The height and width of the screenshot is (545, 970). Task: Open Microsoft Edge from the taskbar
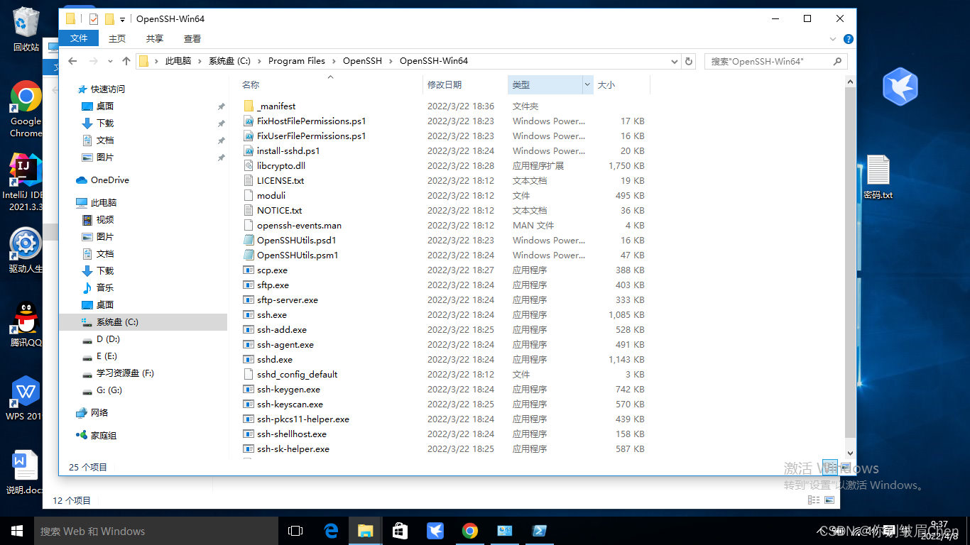pyautogui.click(x=331, y=531)
